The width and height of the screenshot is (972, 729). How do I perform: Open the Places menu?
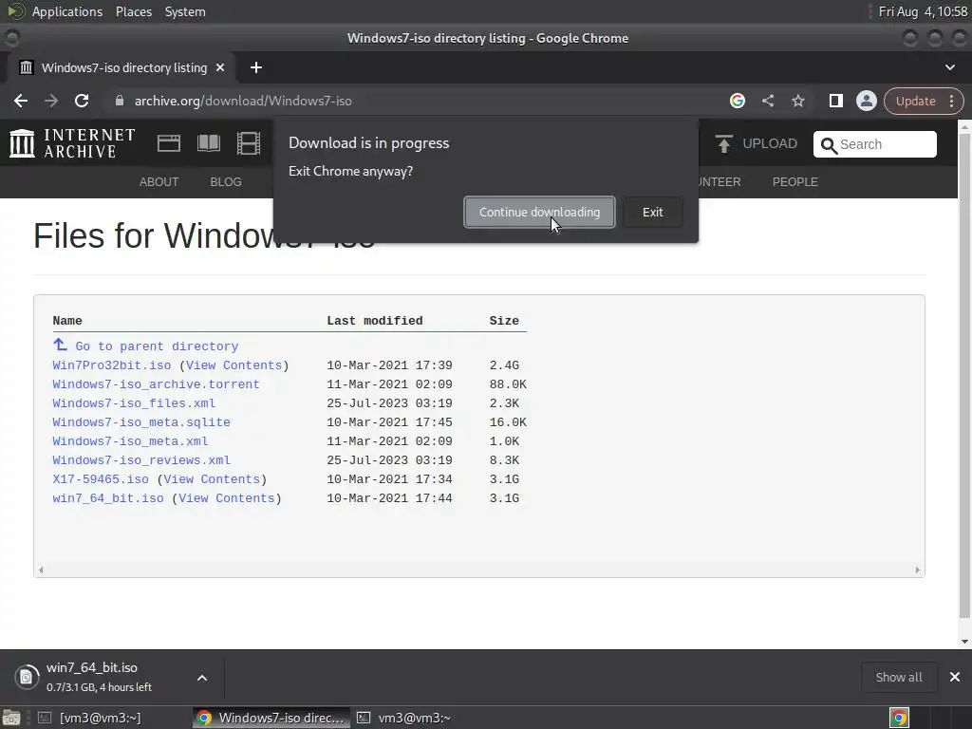coord(133,11)
